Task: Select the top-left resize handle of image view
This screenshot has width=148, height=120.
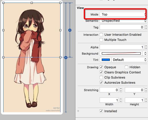Action: click(3, 3)
